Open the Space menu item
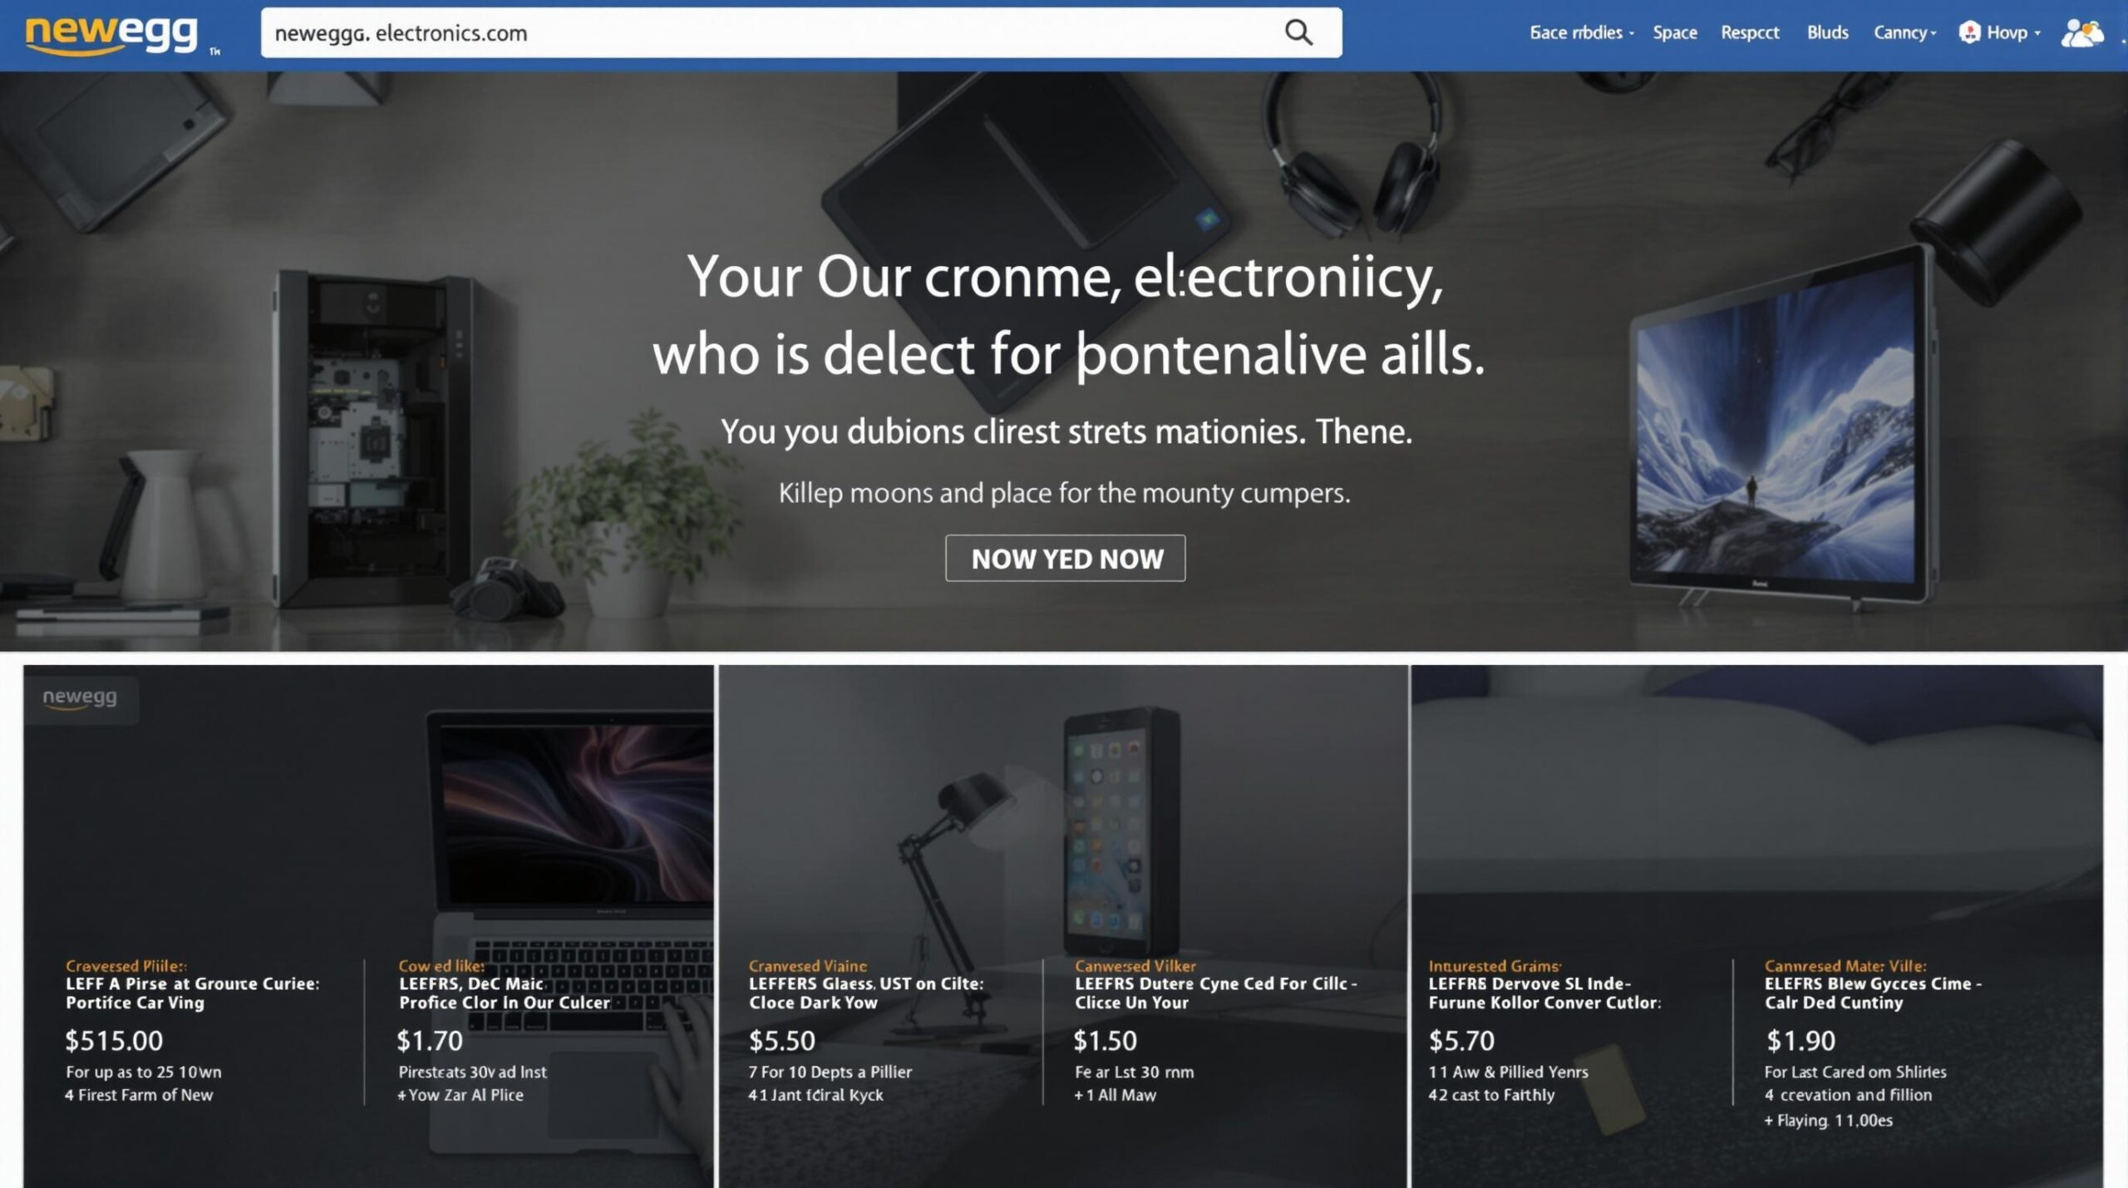Screen dimensions: 2128x1188 1674,32
